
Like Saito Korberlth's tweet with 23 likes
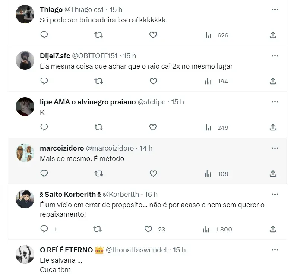[x=148, y=229]
